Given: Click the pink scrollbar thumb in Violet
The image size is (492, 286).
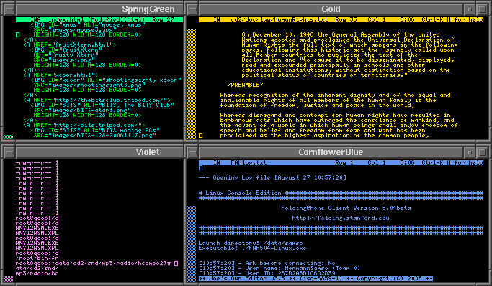Looking at the screenshot, I should pos(9,279).
